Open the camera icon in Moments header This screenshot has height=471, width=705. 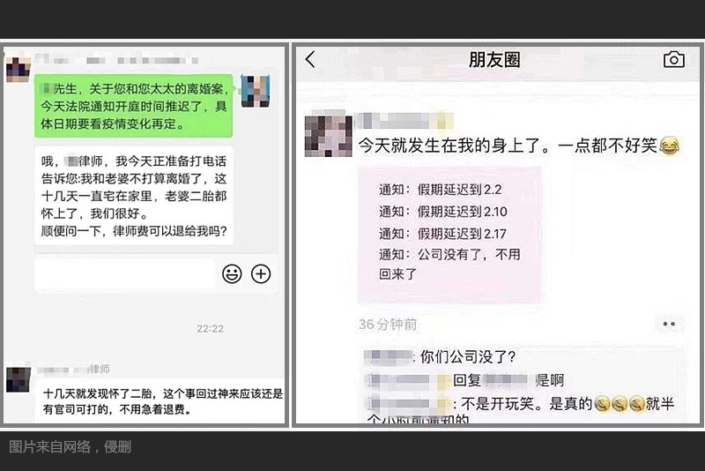click(673, 59)
